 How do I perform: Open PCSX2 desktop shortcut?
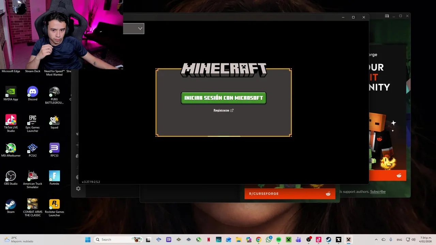[x=33, y=150]
